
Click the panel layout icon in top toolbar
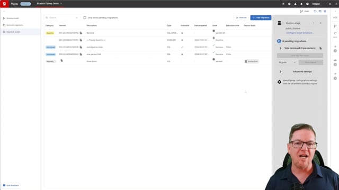click(320, 11)
